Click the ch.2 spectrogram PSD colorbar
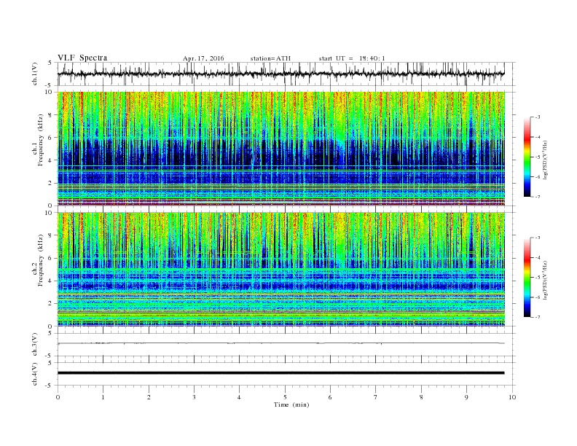 click(x=527, y=278)
